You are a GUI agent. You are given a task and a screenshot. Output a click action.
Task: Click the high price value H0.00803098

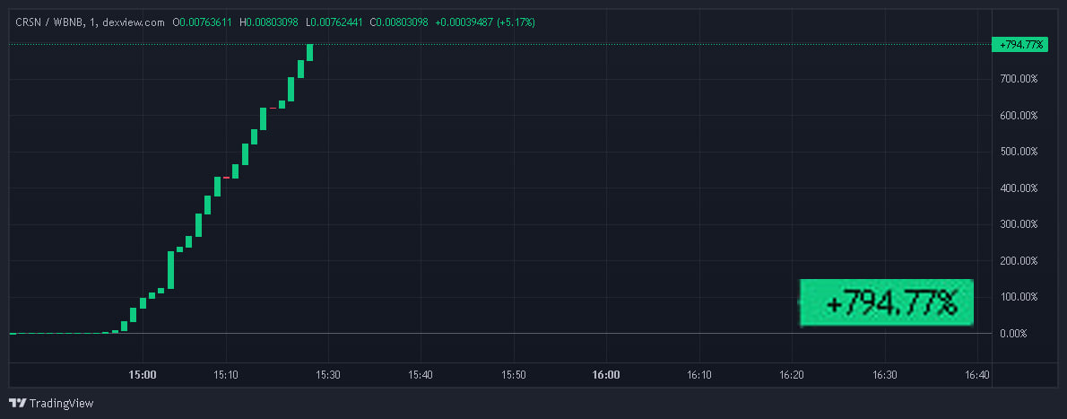[269, 22]
